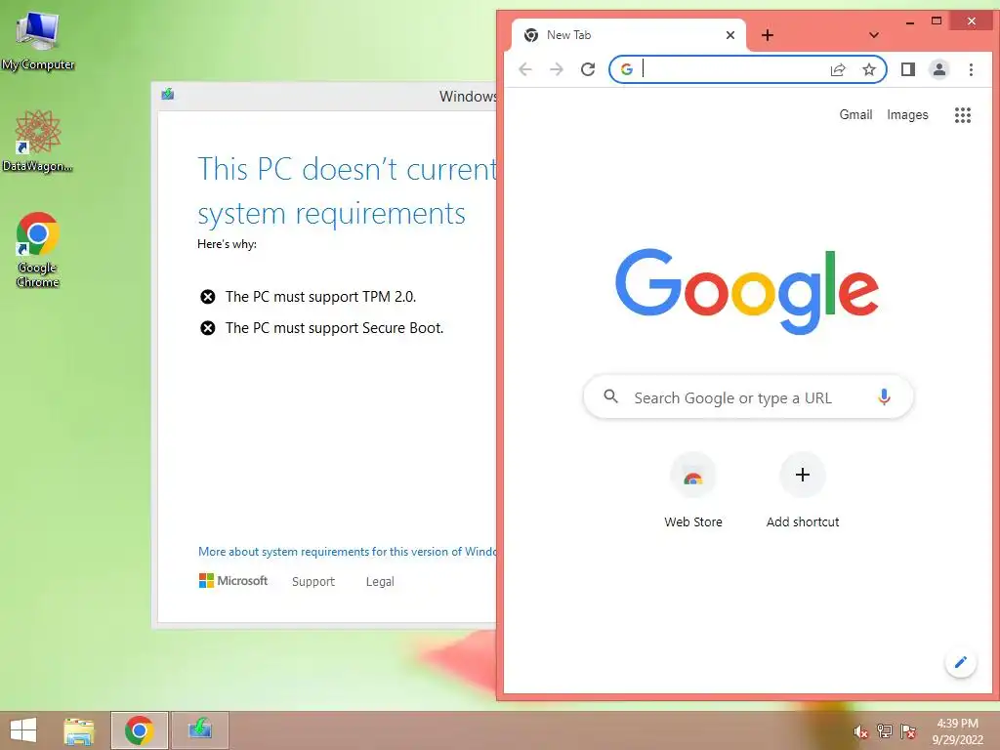Open the Web Store shortcut
The height and width of the screenshot is (750, 1000).
pos(693,490)
